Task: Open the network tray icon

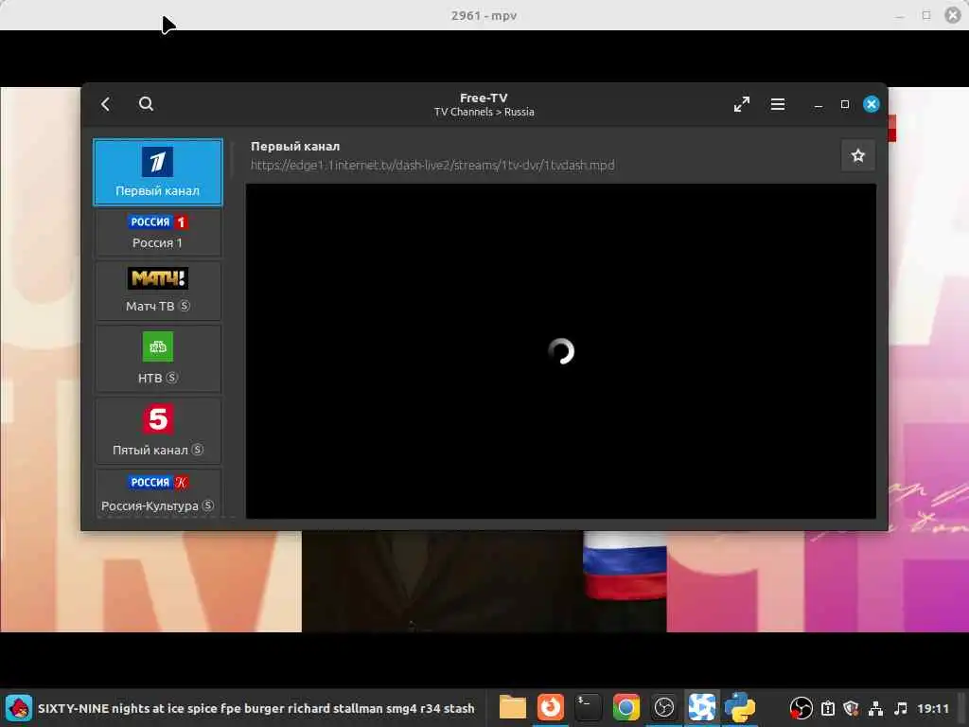Action: coord(875,708)
